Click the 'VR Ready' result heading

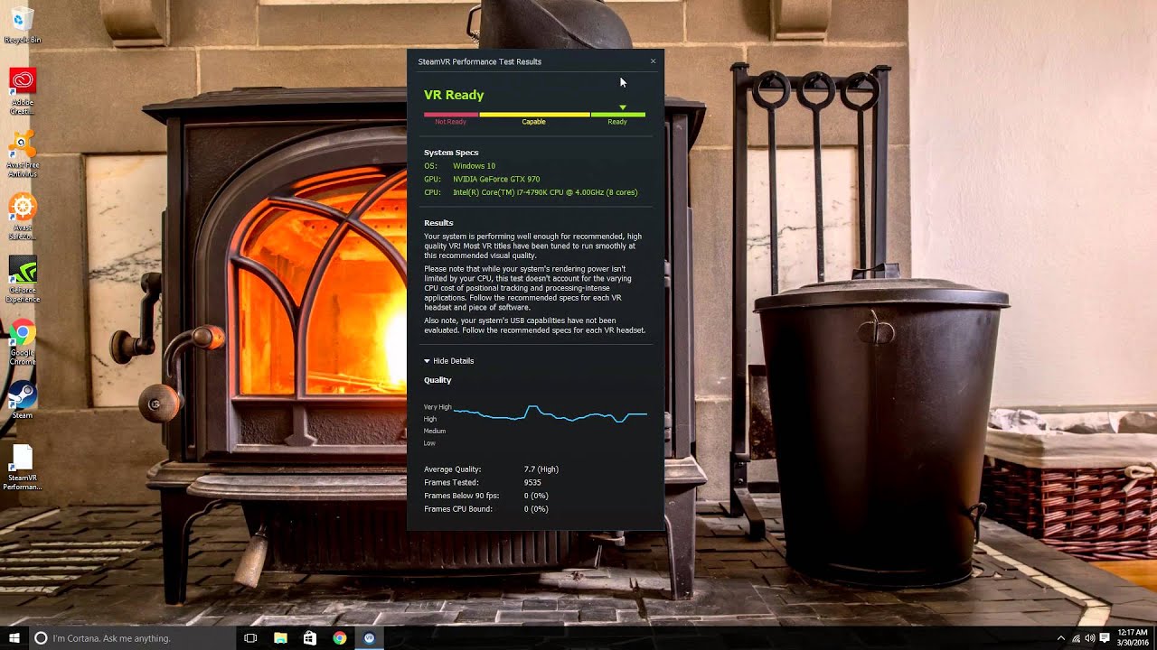click(x=454, y=95)
